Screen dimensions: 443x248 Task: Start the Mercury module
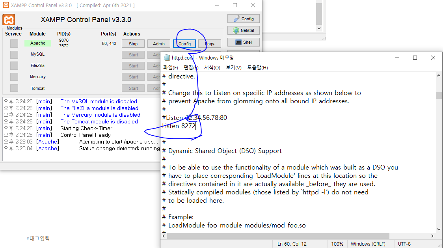(x=133, y=76)
